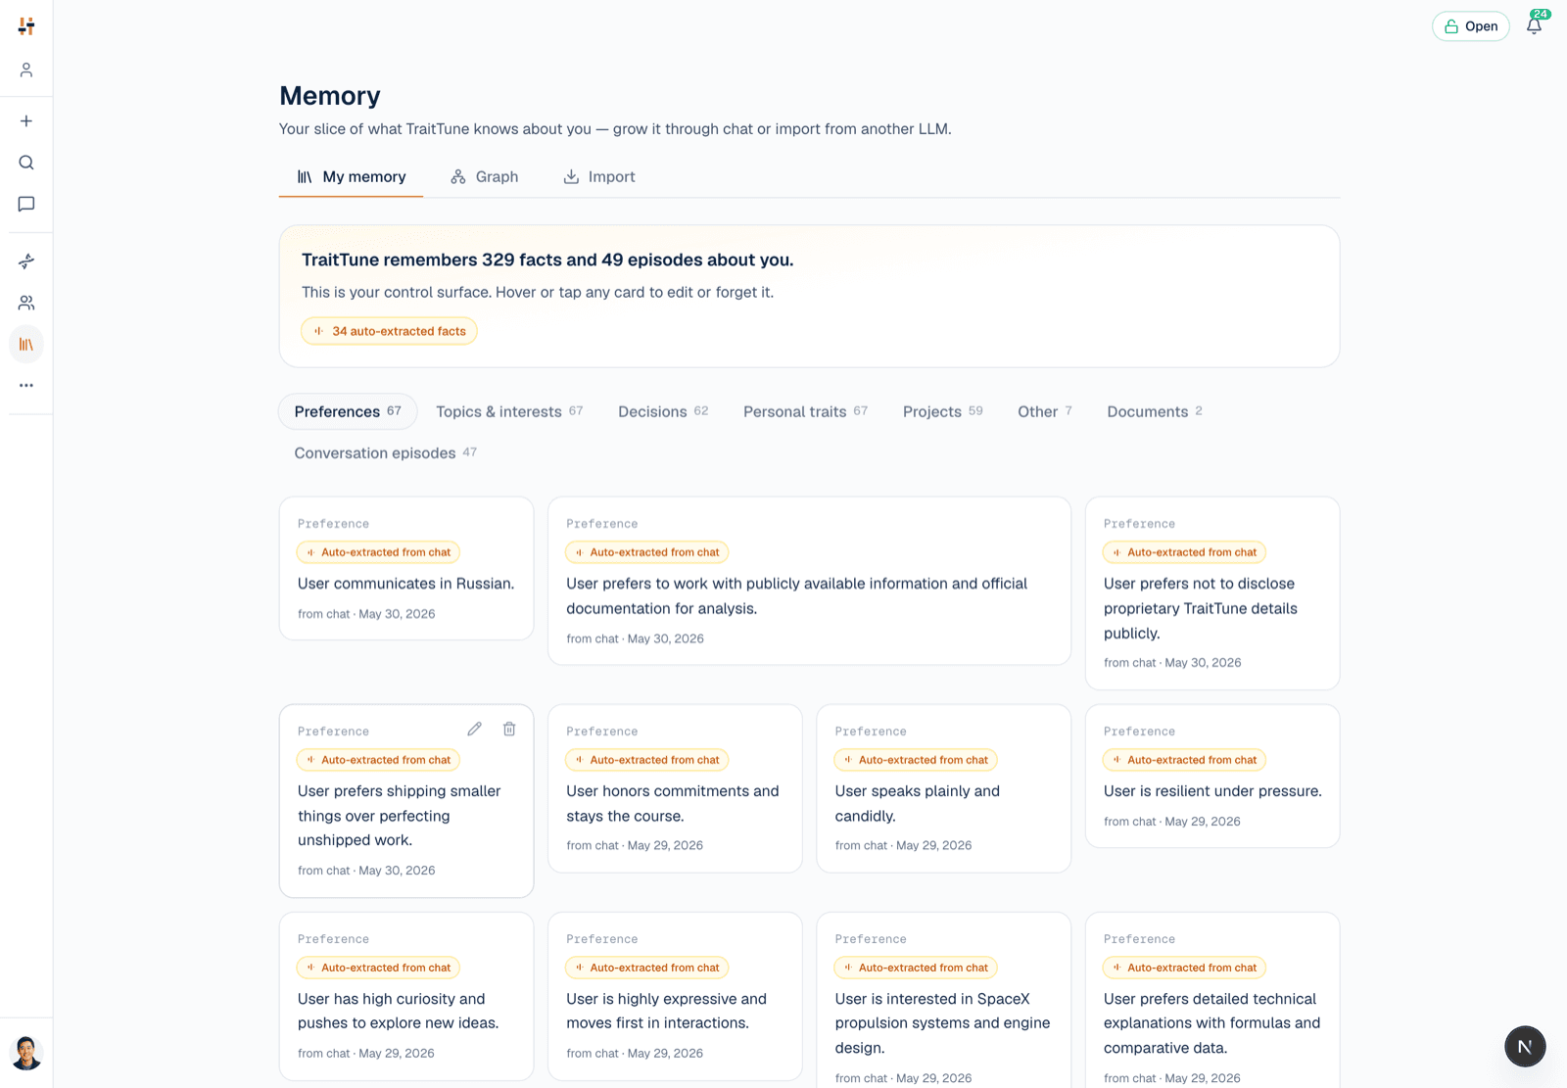Select Other category
The width and height of the screenshot is (1567, 1088).
point(1045,411)
